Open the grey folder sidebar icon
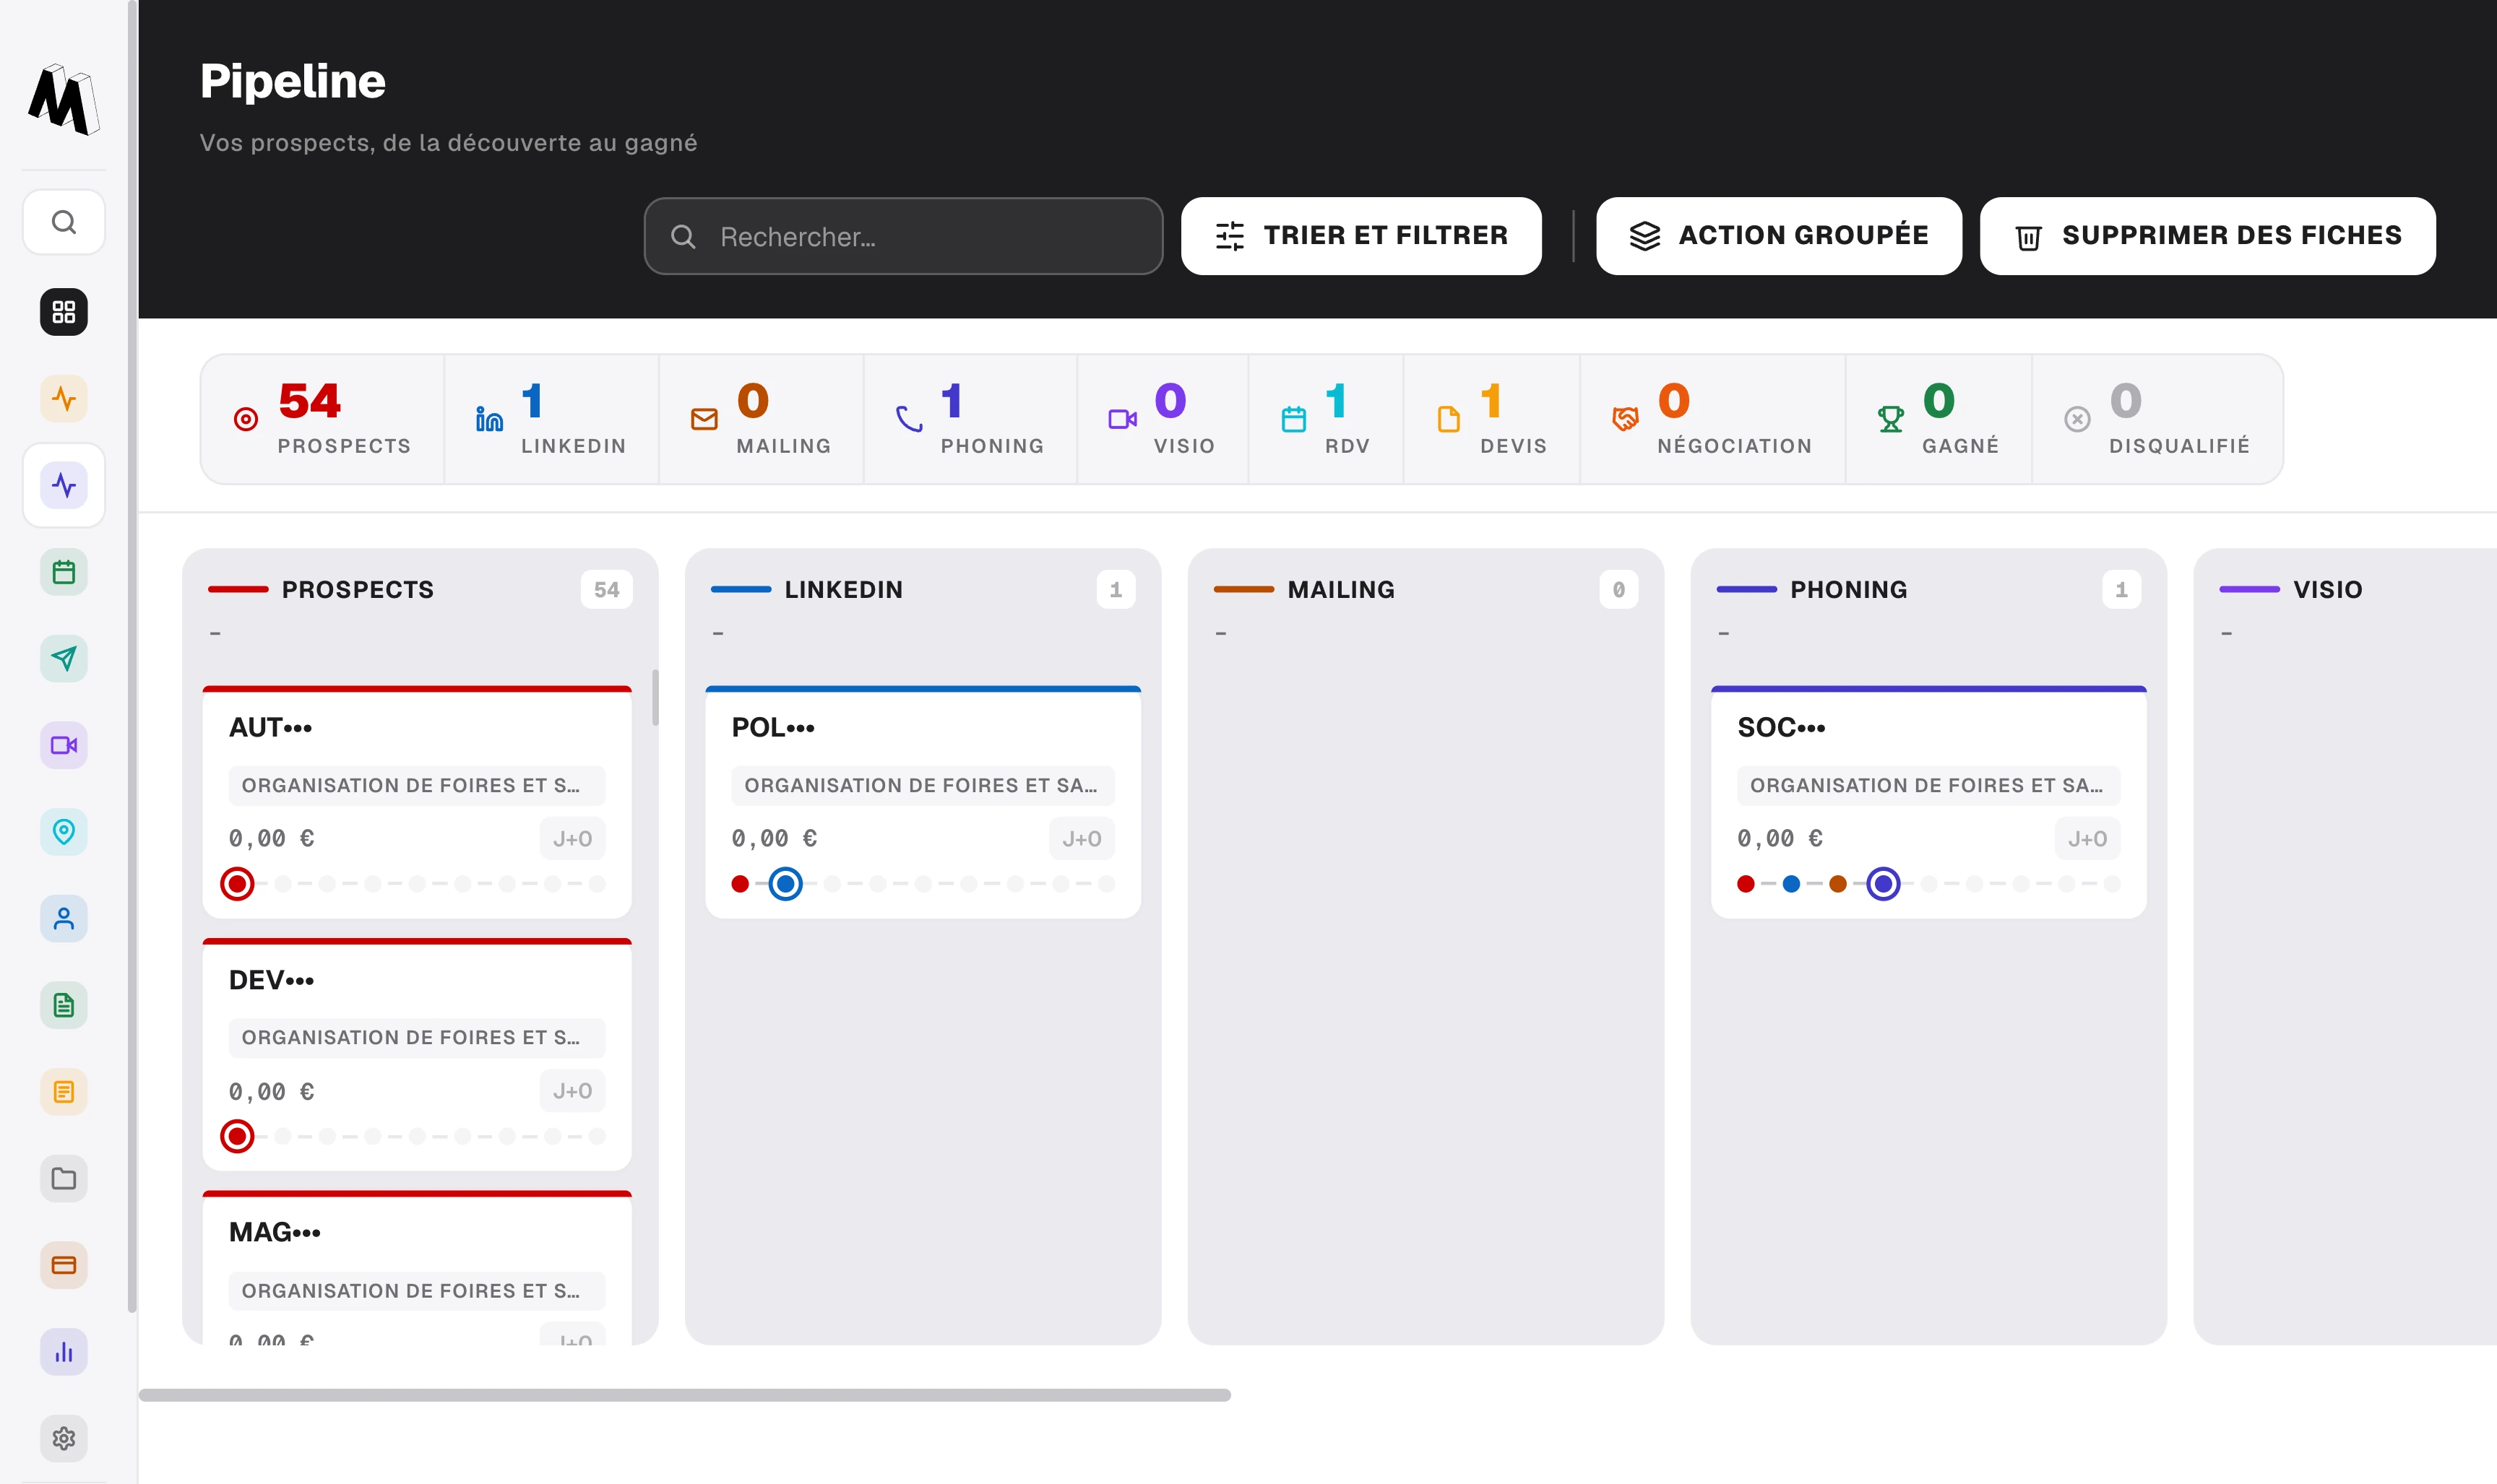Image resolution: width=2497 pixels, height=1484 pixels. click(x=64, y=1178)
